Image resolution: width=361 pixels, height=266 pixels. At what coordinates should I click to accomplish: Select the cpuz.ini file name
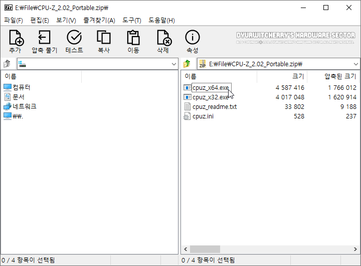tap(203, 116)
